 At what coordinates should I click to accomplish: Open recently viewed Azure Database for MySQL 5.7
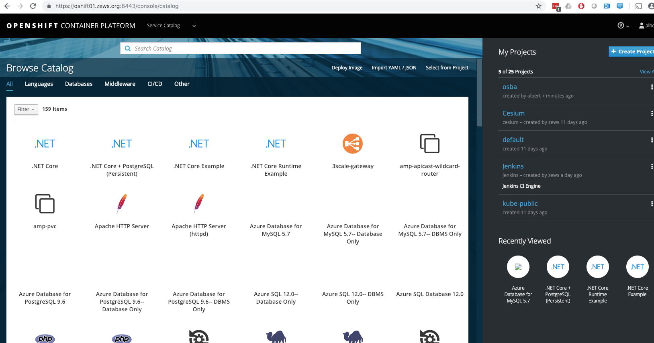[x=518, y=267]
